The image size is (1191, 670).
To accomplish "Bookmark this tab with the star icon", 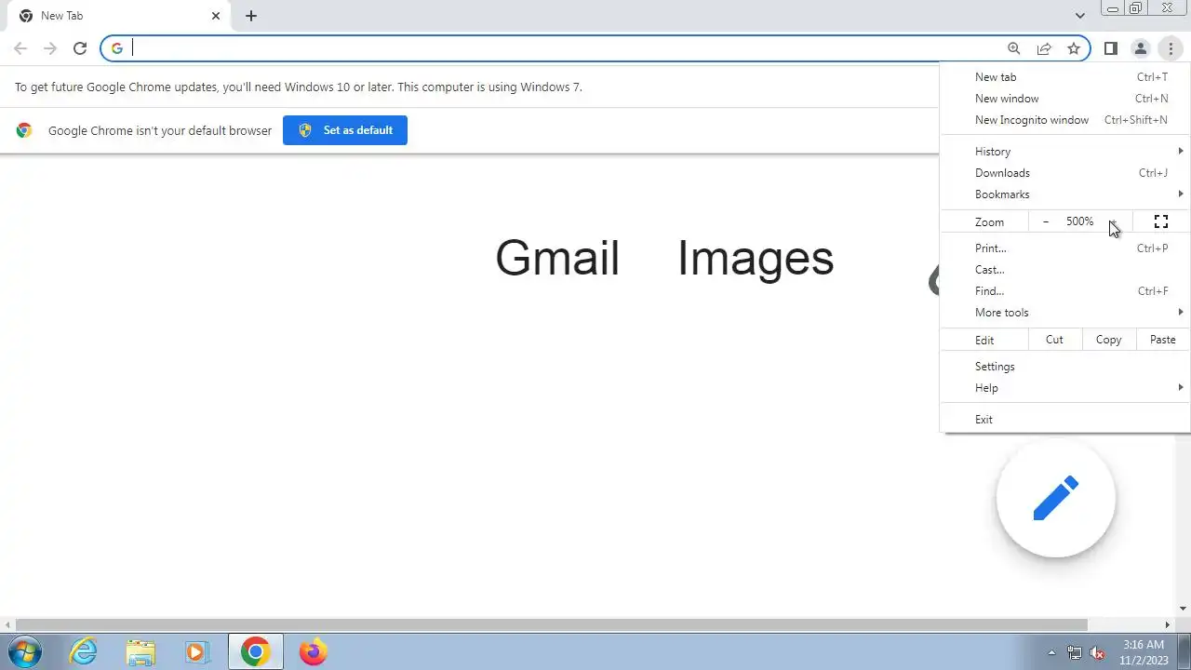I will (x=1074, y=48).
